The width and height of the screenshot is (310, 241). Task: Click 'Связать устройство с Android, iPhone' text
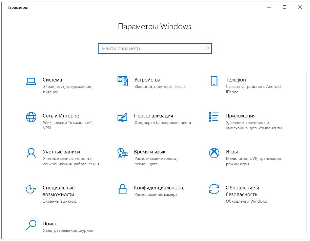[254, 89]
